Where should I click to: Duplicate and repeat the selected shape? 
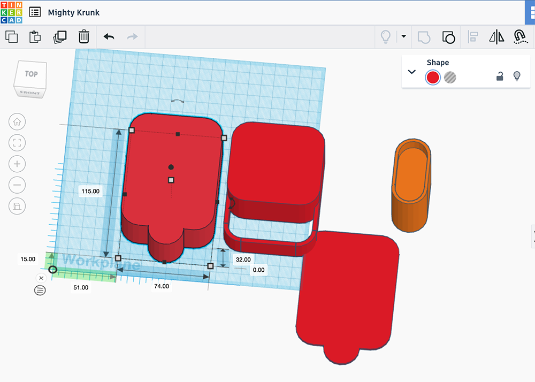tap(60, 37)
